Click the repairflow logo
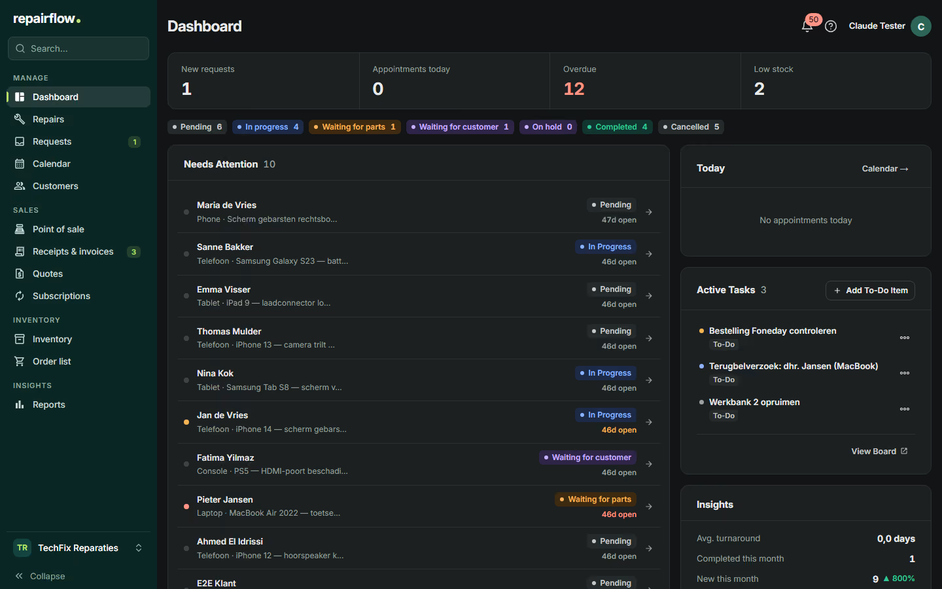942x589 pixels. point(47,19)
